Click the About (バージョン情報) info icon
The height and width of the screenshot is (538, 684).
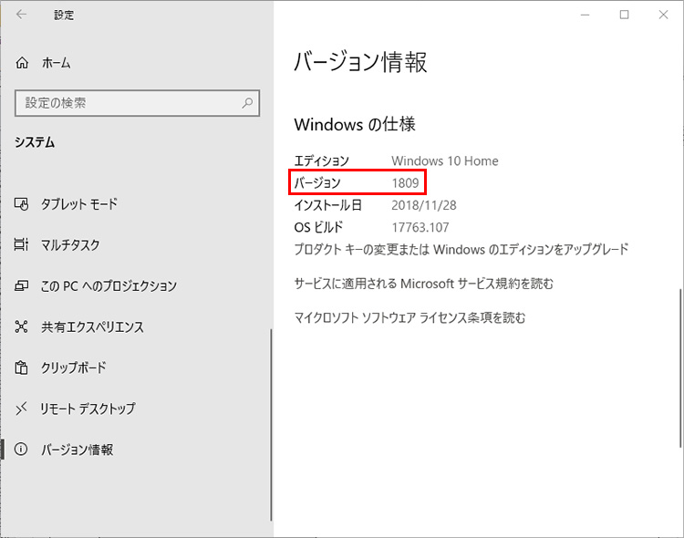click(23, 450)
